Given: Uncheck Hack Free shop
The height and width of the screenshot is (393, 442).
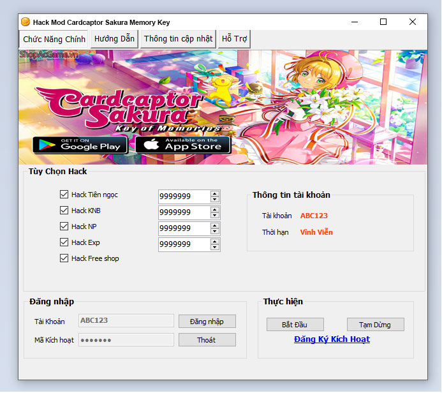Looking at the screenshot, I should (x=64, y=258).
